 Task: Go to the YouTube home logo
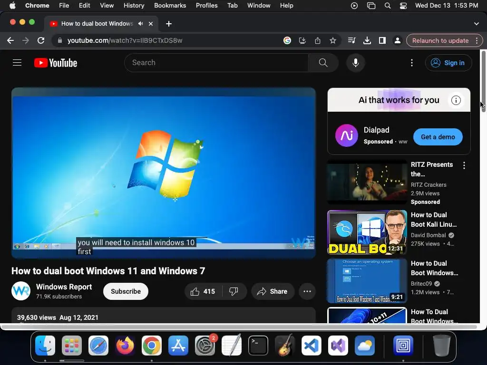pyautogui.click(x=56, y=63)
